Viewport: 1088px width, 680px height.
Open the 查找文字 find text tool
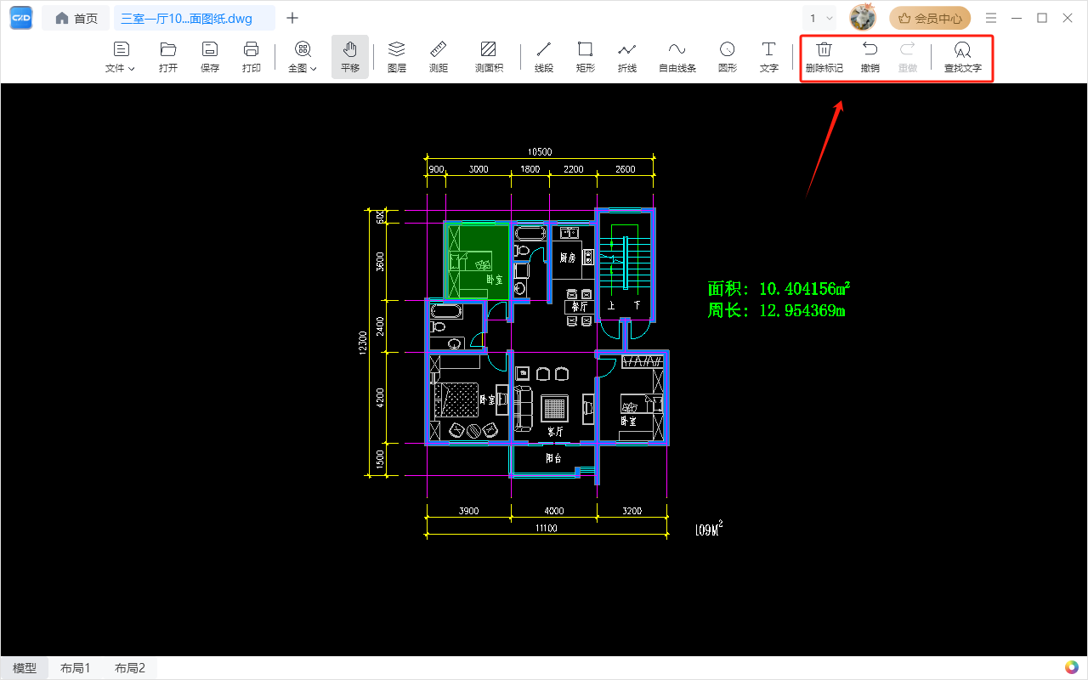click(x=963, y=57)
